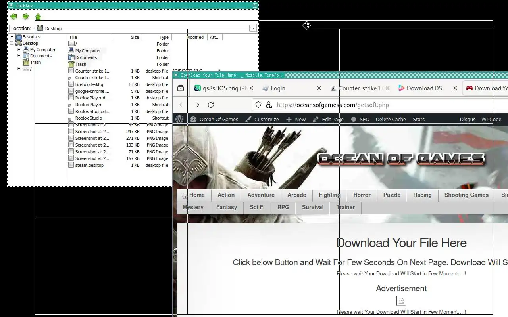Select the steam.desktop file
This screenshot has width=508, height=317.
(89, 165)
